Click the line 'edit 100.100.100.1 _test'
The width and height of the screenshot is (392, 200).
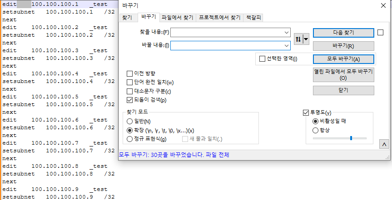click(55, 4)
